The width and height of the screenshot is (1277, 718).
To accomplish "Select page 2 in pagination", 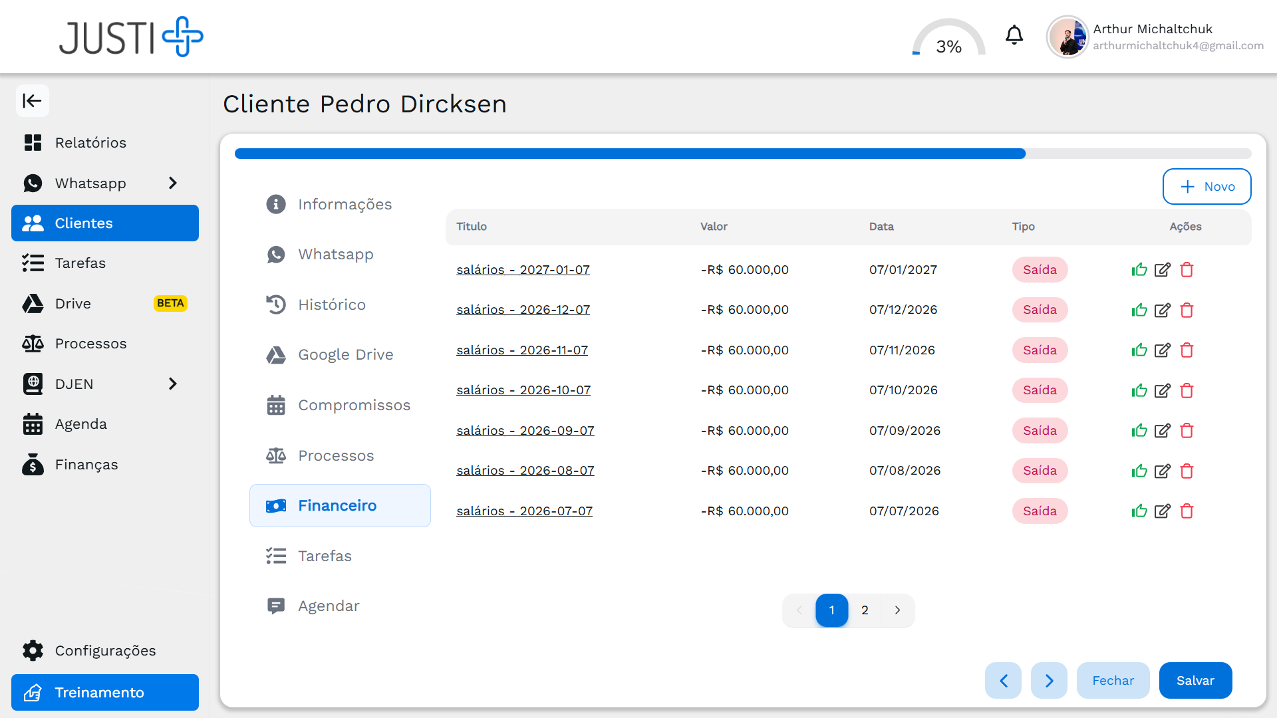I will (865, 610).
